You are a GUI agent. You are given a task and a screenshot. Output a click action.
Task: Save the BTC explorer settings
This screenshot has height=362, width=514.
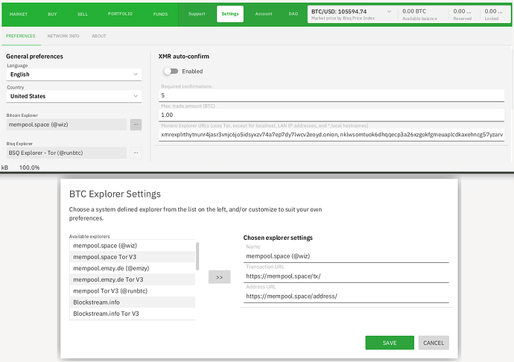(390, 343)
